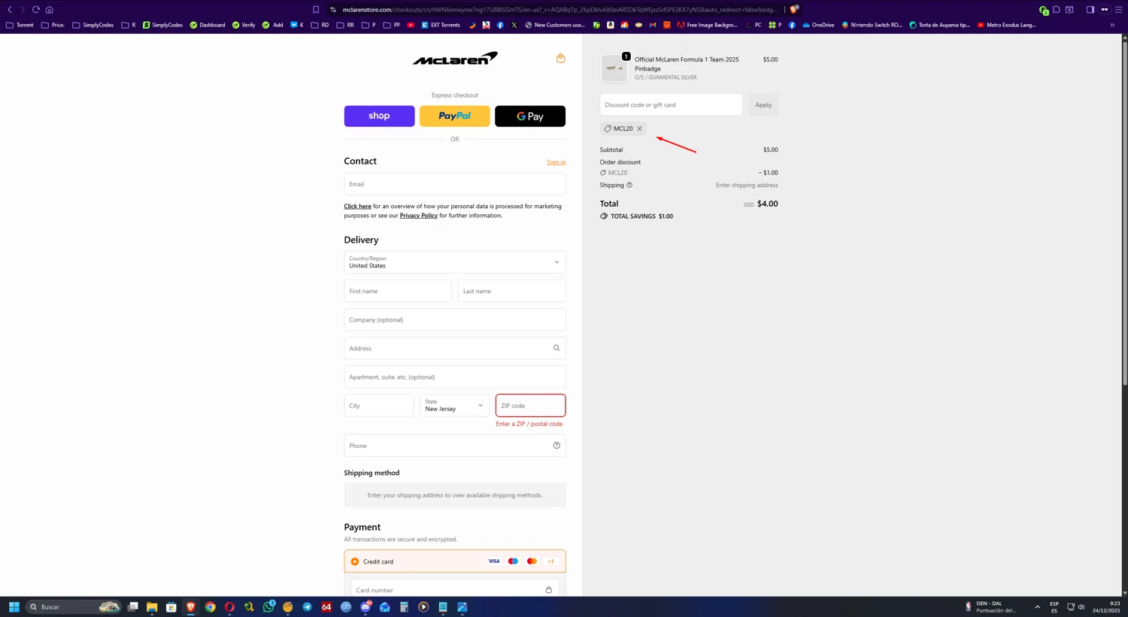This screenshot has width=1128, height=617.
Task: Open File Explorer from taskbar
Action: tap(152, 607)
